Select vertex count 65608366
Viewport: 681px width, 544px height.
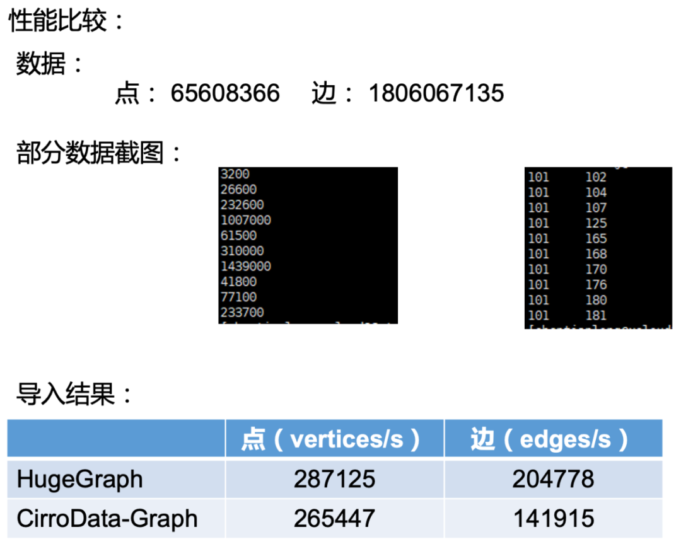225,93
